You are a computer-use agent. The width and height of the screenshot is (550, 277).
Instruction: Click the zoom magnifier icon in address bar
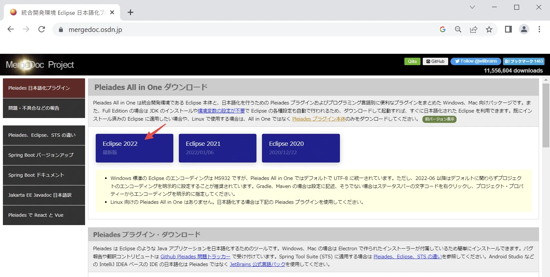[x=458, y=29]
